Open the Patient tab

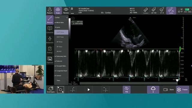click(50, 10)
